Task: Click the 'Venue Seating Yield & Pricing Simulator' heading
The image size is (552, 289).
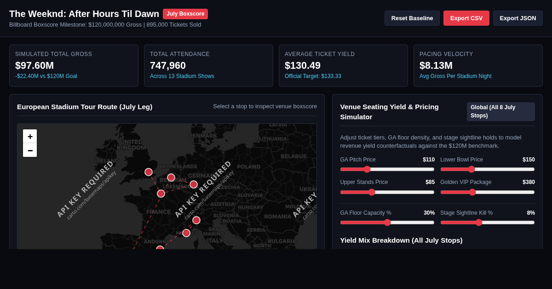Action: (x=389, y=112)
